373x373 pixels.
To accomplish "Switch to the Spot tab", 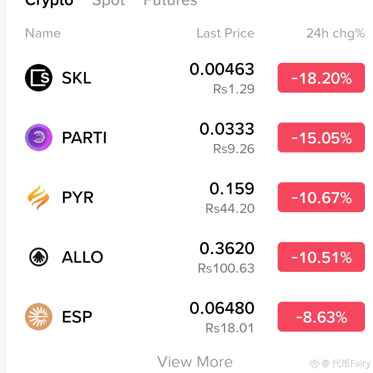I will [108, 3].
